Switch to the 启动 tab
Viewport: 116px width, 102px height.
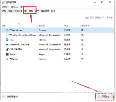(31, 11)
